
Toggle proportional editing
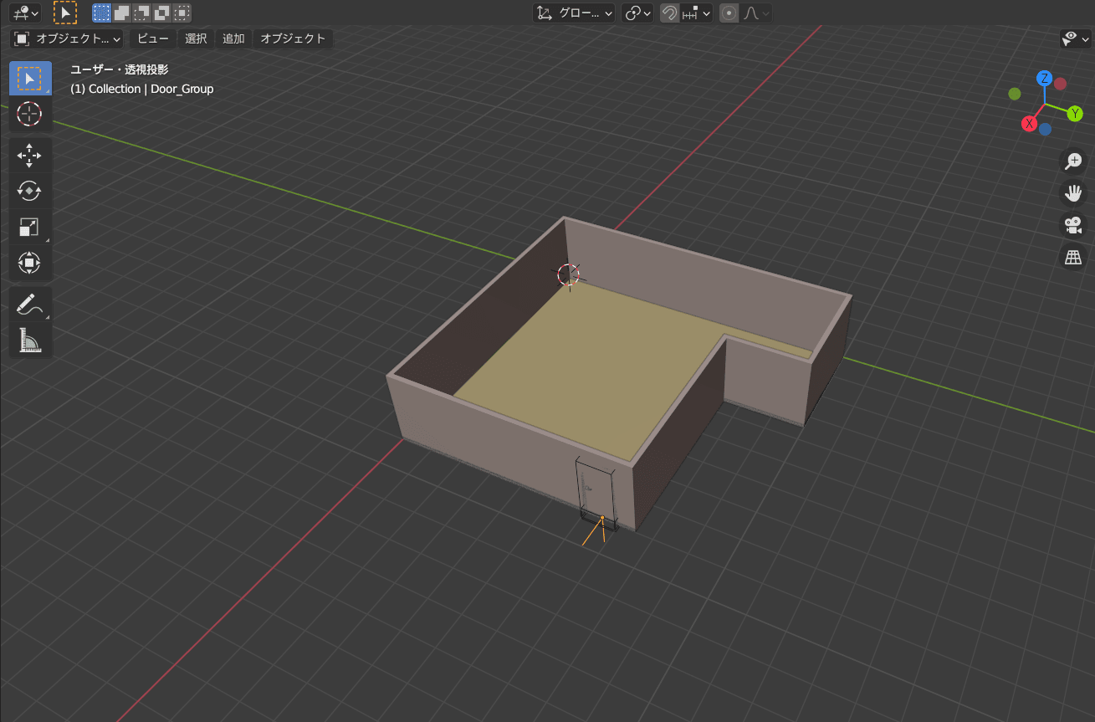[729, 13]
